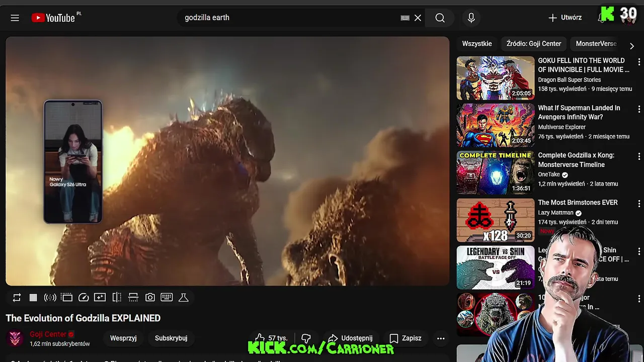Image resolution: width=644 pixels, height=362 pixels.
Task: Open the three-dot more actions below video
Action: click(x=441, y=338)
